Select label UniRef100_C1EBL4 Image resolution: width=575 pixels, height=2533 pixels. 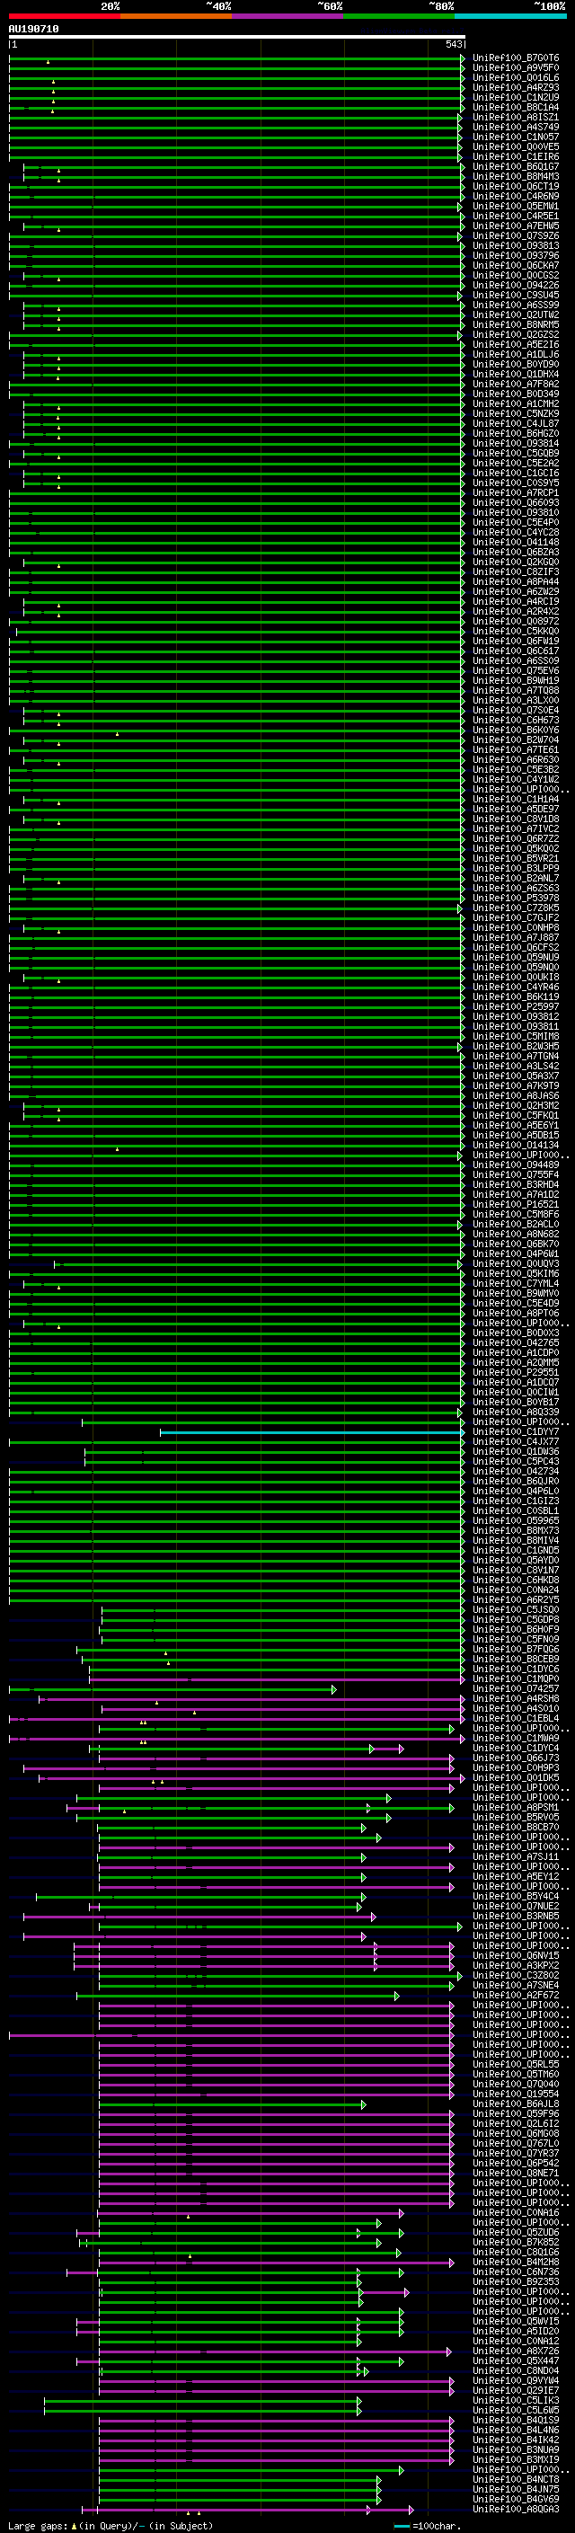pos(516,1719)
